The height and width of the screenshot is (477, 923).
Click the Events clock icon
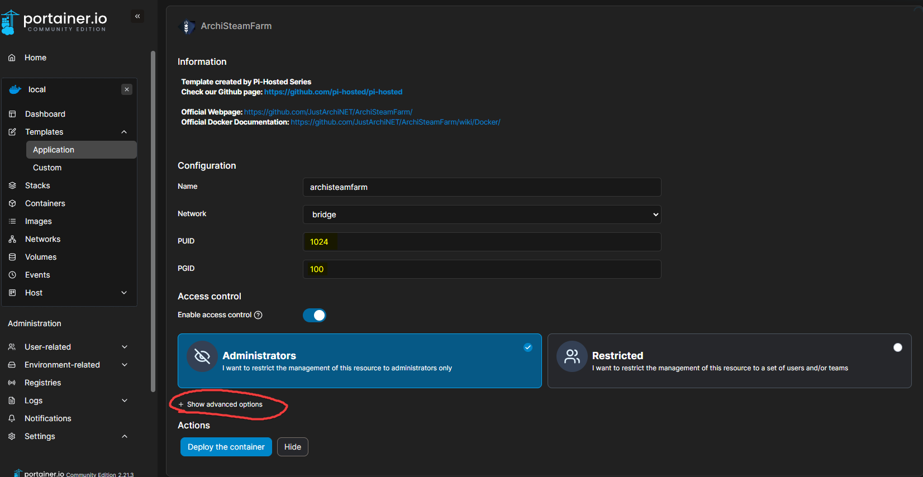click(x=12, y=275)
